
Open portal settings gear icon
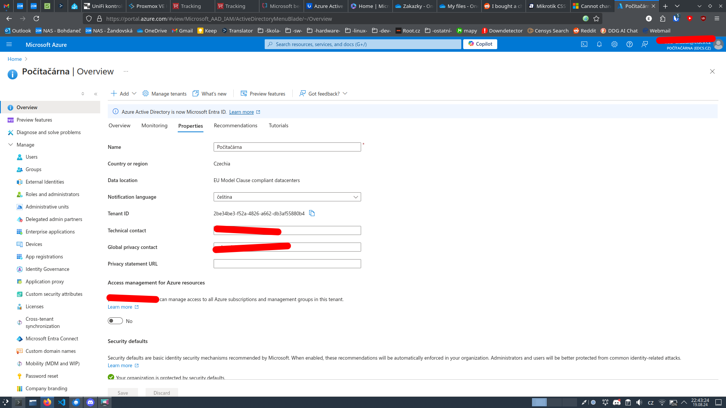tap(614, 44)
